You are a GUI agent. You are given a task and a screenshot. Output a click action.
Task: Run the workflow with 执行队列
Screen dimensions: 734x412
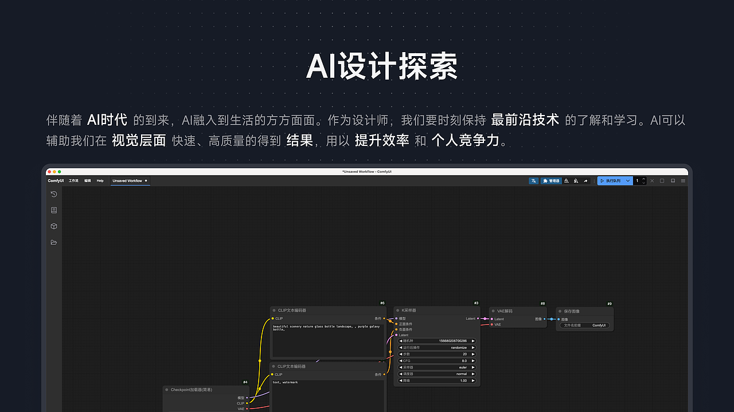pos(610,181)
